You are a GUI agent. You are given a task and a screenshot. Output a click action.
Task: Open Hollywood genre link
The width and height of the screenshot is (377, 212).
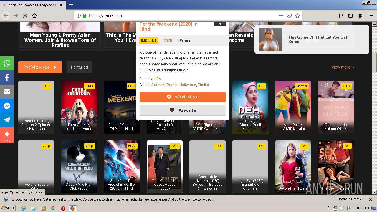(188, 85)
